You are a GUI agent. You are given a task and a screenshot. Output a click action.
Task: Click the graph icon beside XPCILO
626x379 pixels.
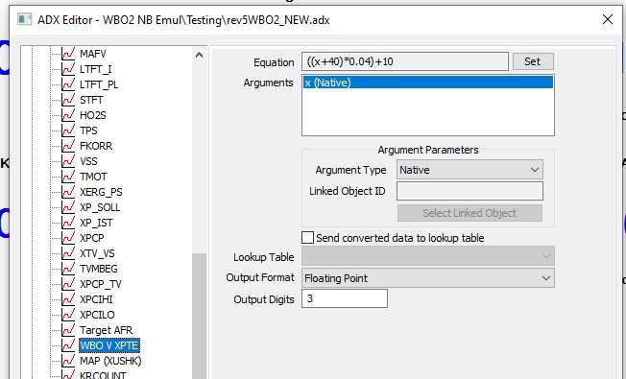click(68, 315)
